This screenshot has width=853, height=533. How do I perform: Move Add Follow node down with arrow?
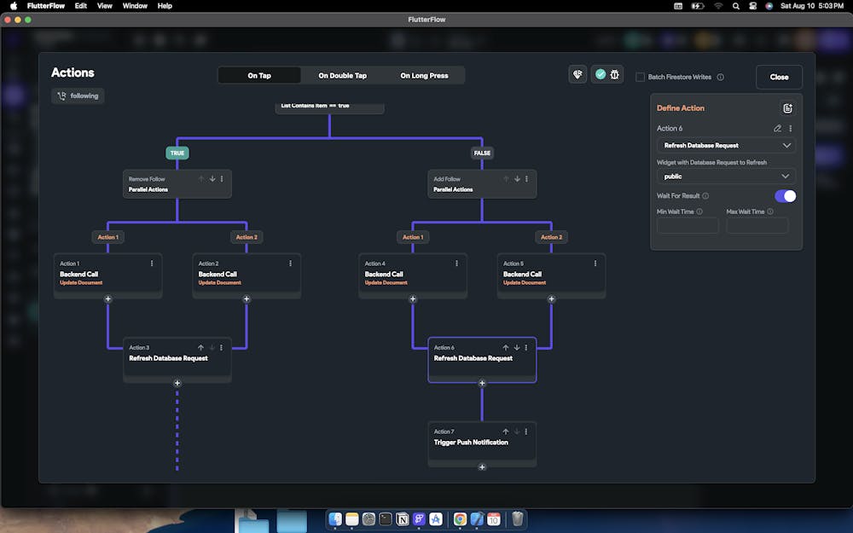coord(517,179)
